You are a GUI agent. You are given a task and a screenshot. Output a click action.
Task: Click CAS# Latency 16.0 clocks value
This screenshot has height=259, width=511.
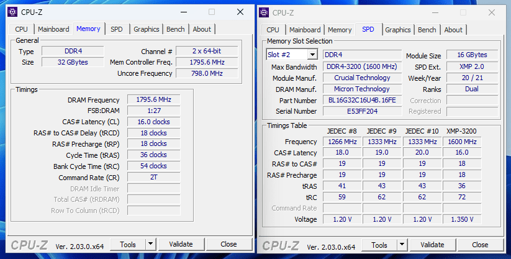pos(153,122)
